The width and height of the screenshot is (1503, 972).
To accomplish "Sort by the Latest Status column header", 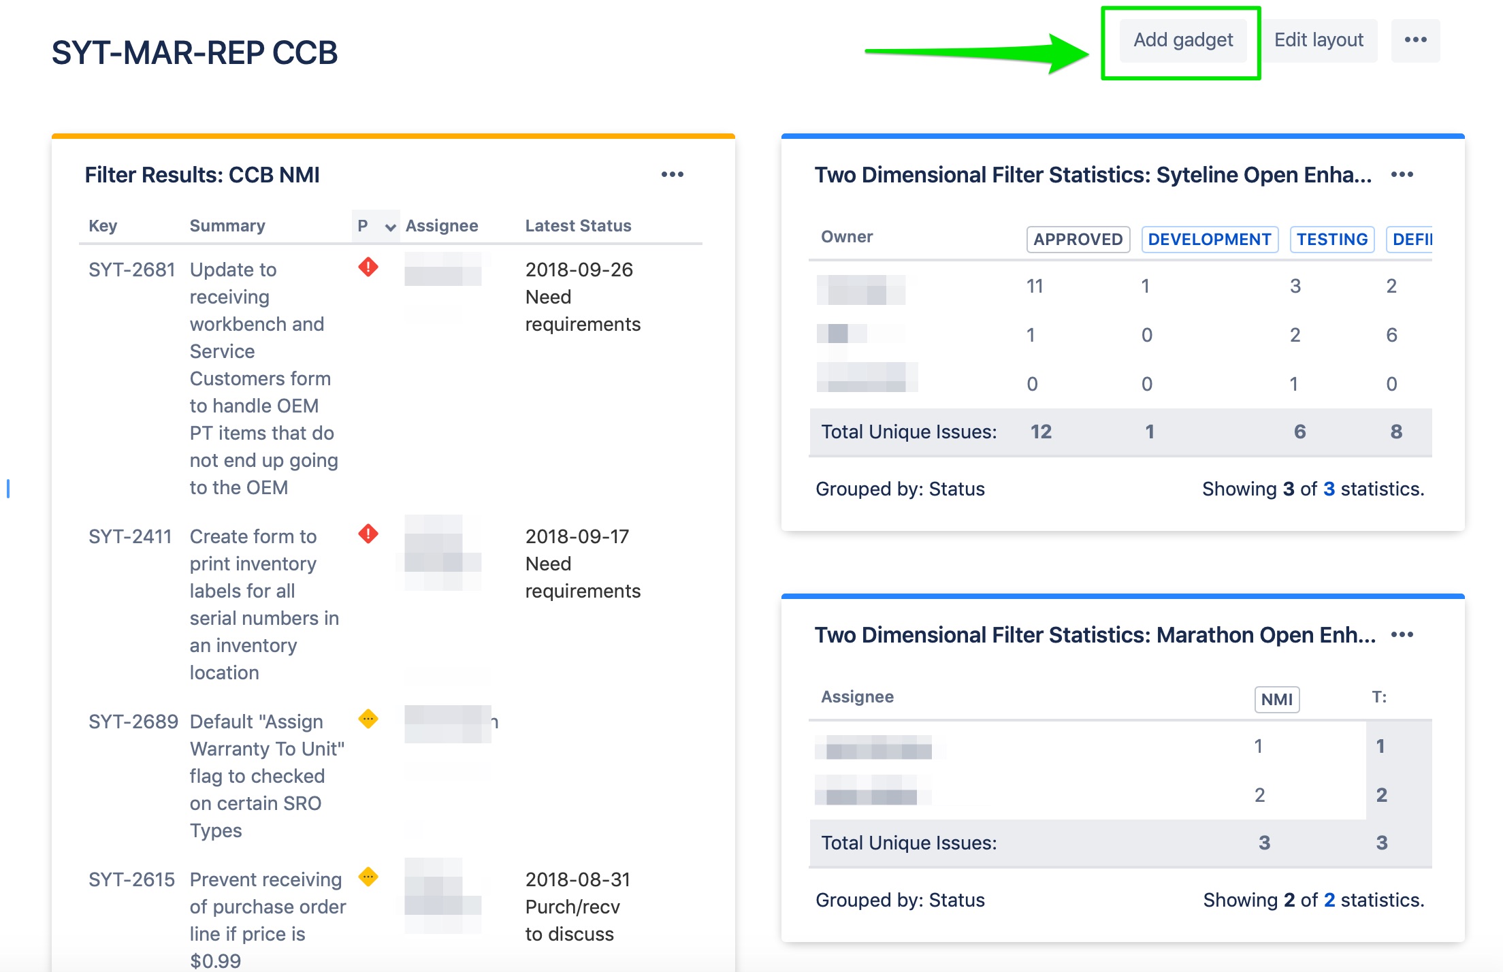I will 578,226.
